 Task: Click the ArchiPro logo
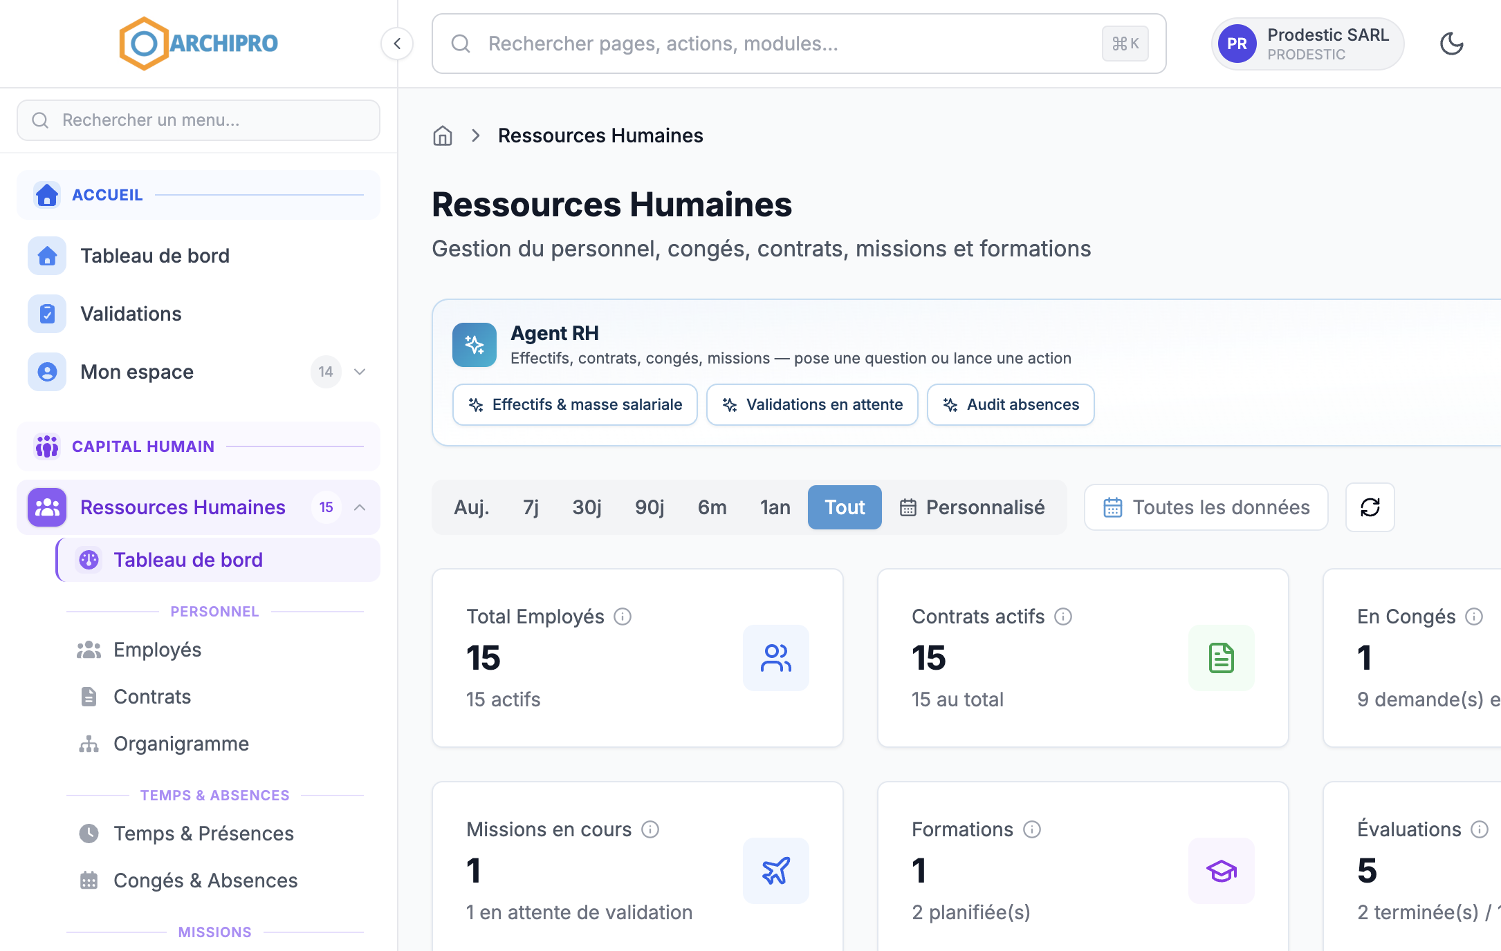click(199, 44)
